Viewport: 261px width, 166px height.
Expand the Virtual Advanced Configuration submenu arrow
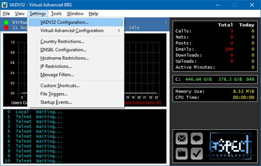[x=119, y=31]
